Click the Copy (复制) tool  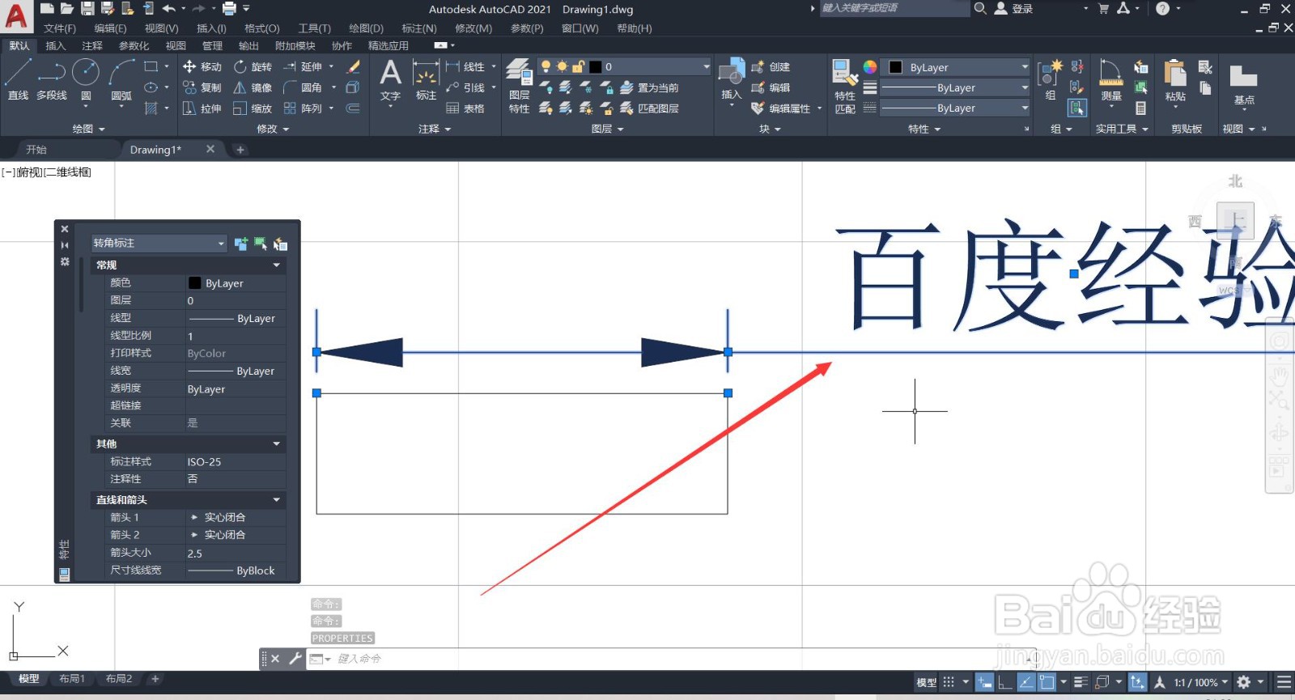pos(202,87)
